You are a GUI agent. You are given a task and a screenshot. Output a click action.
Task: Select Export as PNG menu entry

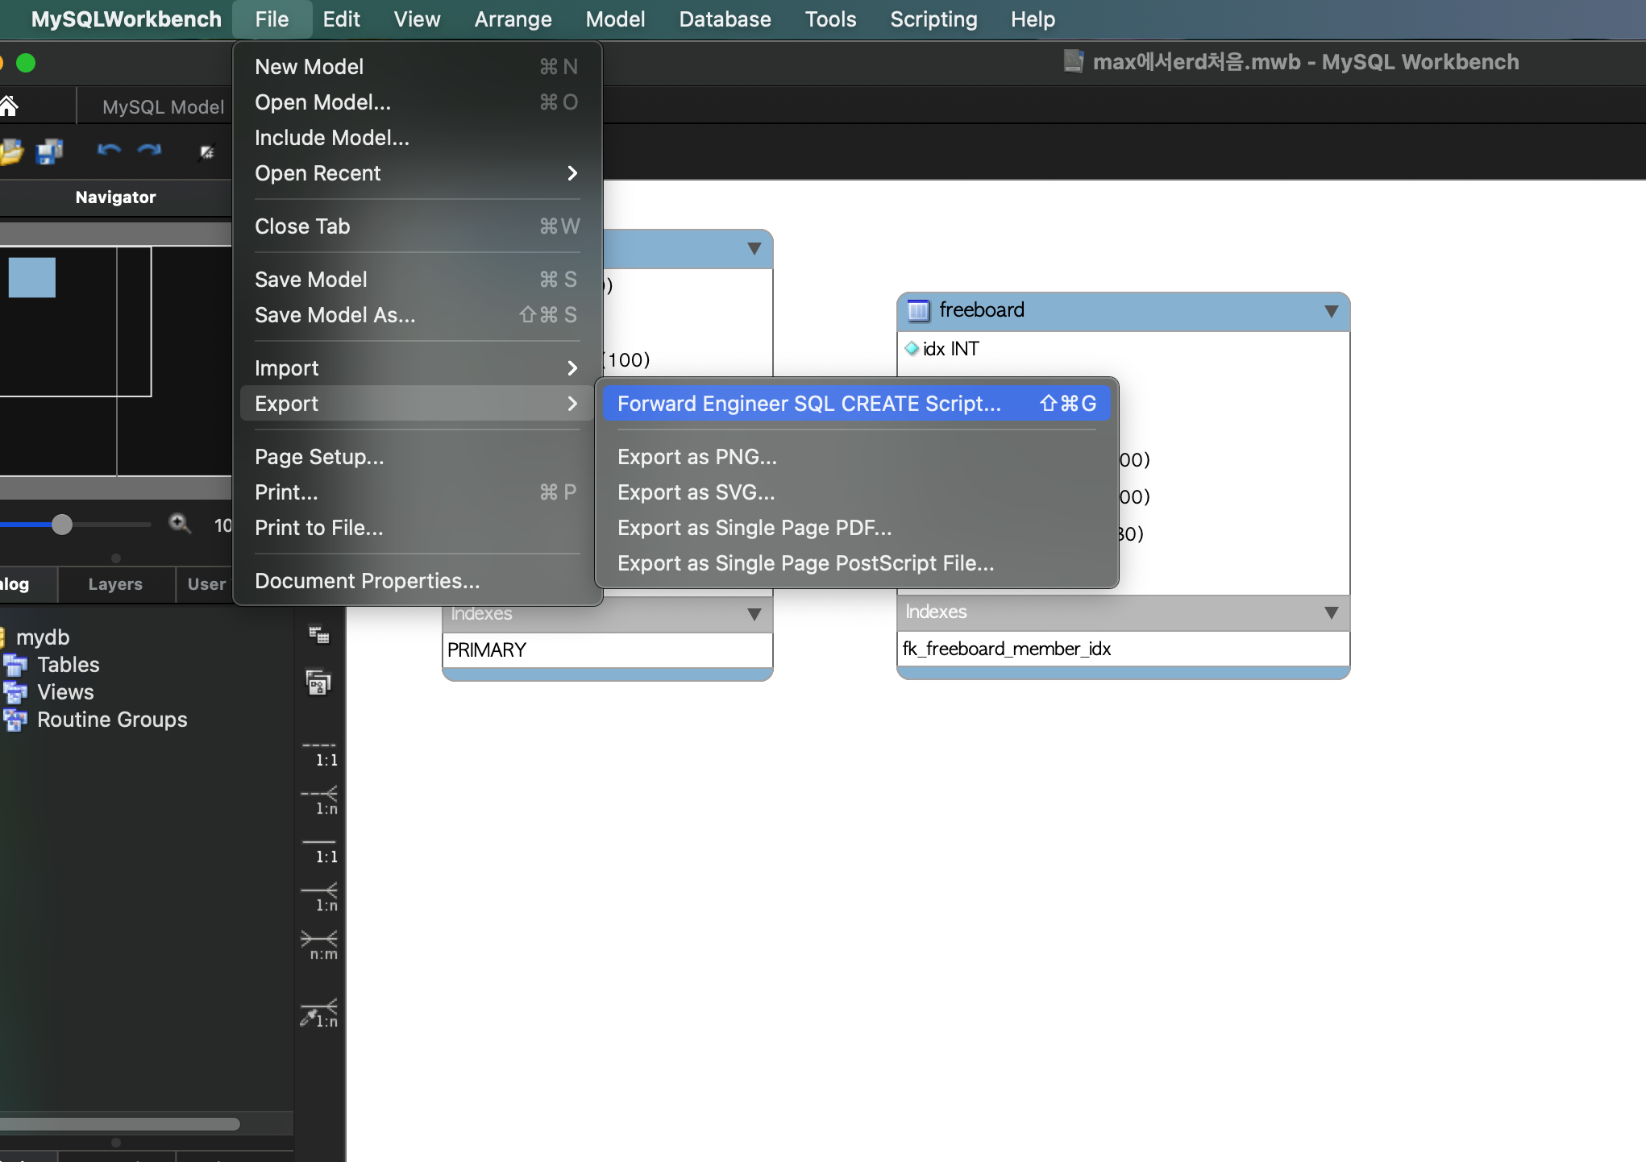click(x=697, y=457)
